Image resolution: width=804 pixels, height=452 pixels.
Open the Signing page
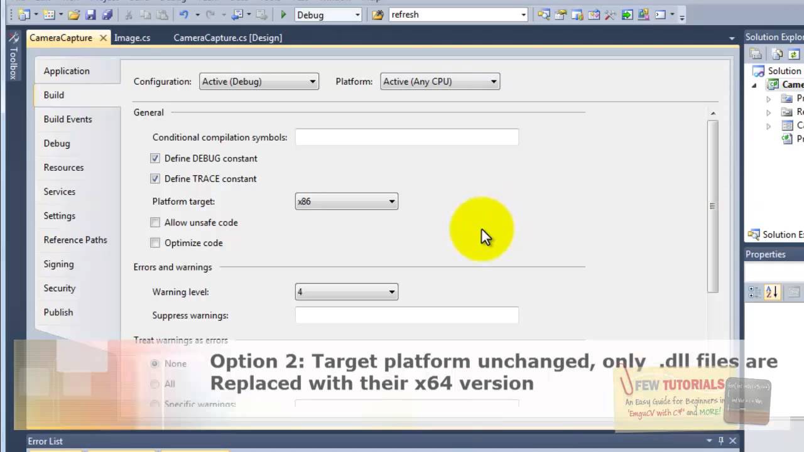[x=58, y=264]
